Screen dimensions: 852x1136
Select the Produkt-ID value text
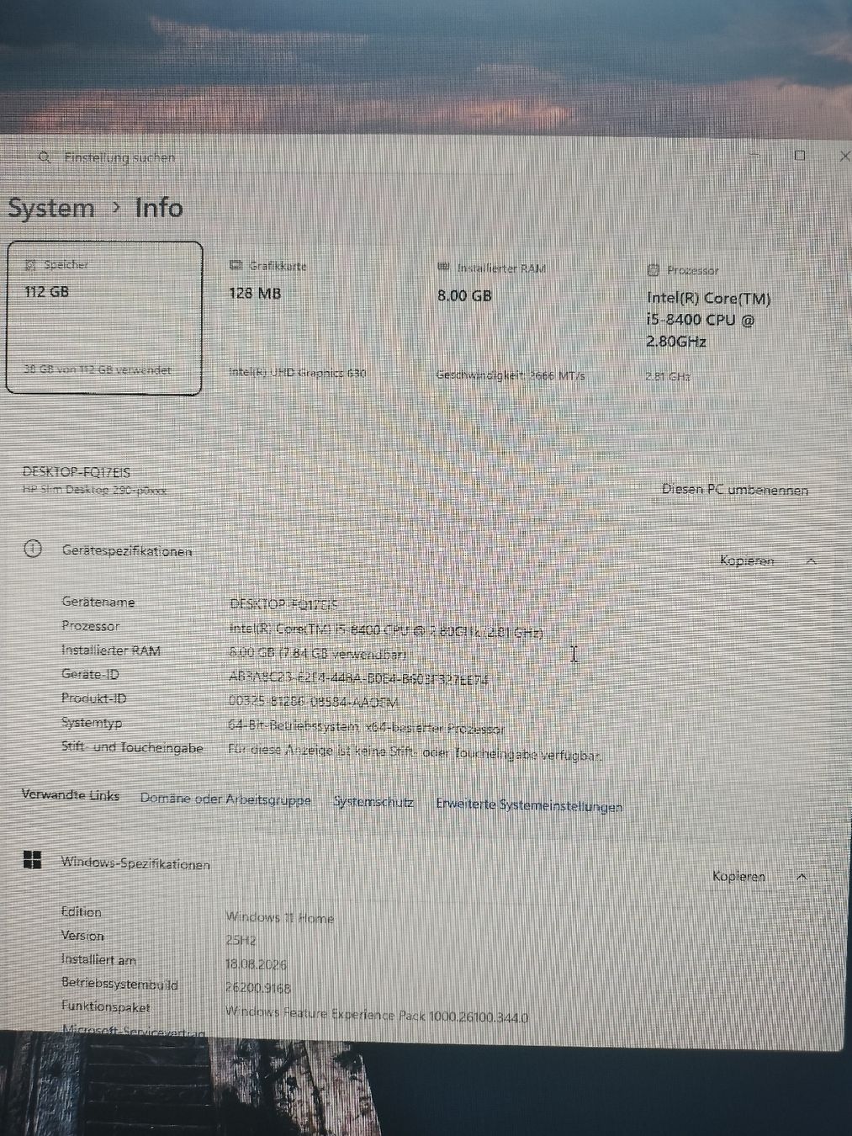click(313, 701)
